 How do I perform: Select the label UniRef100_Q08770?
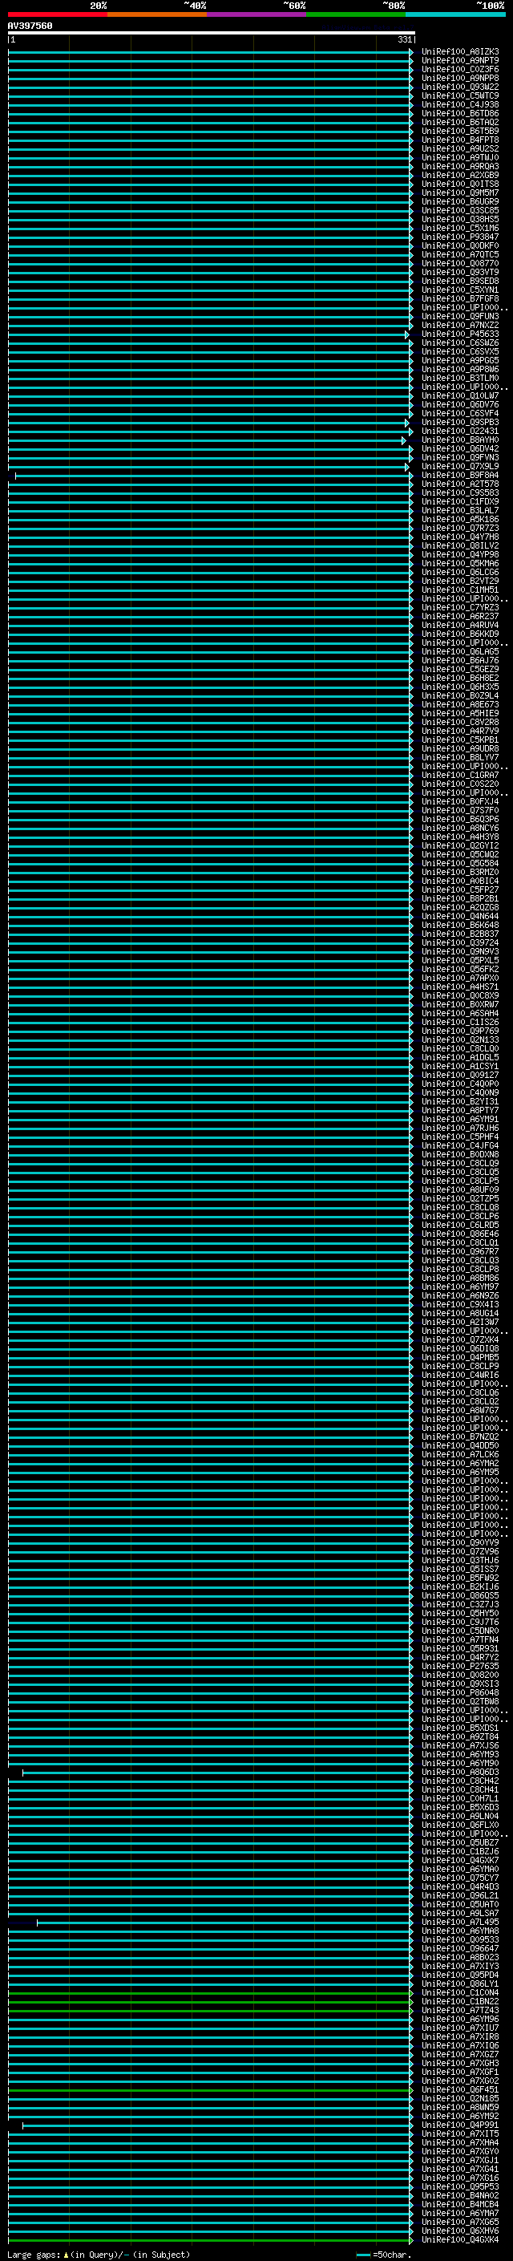460,263
